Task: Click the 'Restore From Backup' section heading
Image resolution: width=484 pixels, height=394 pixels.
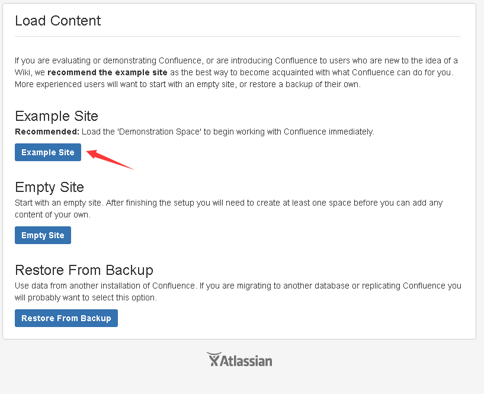Action: point(84,270)
